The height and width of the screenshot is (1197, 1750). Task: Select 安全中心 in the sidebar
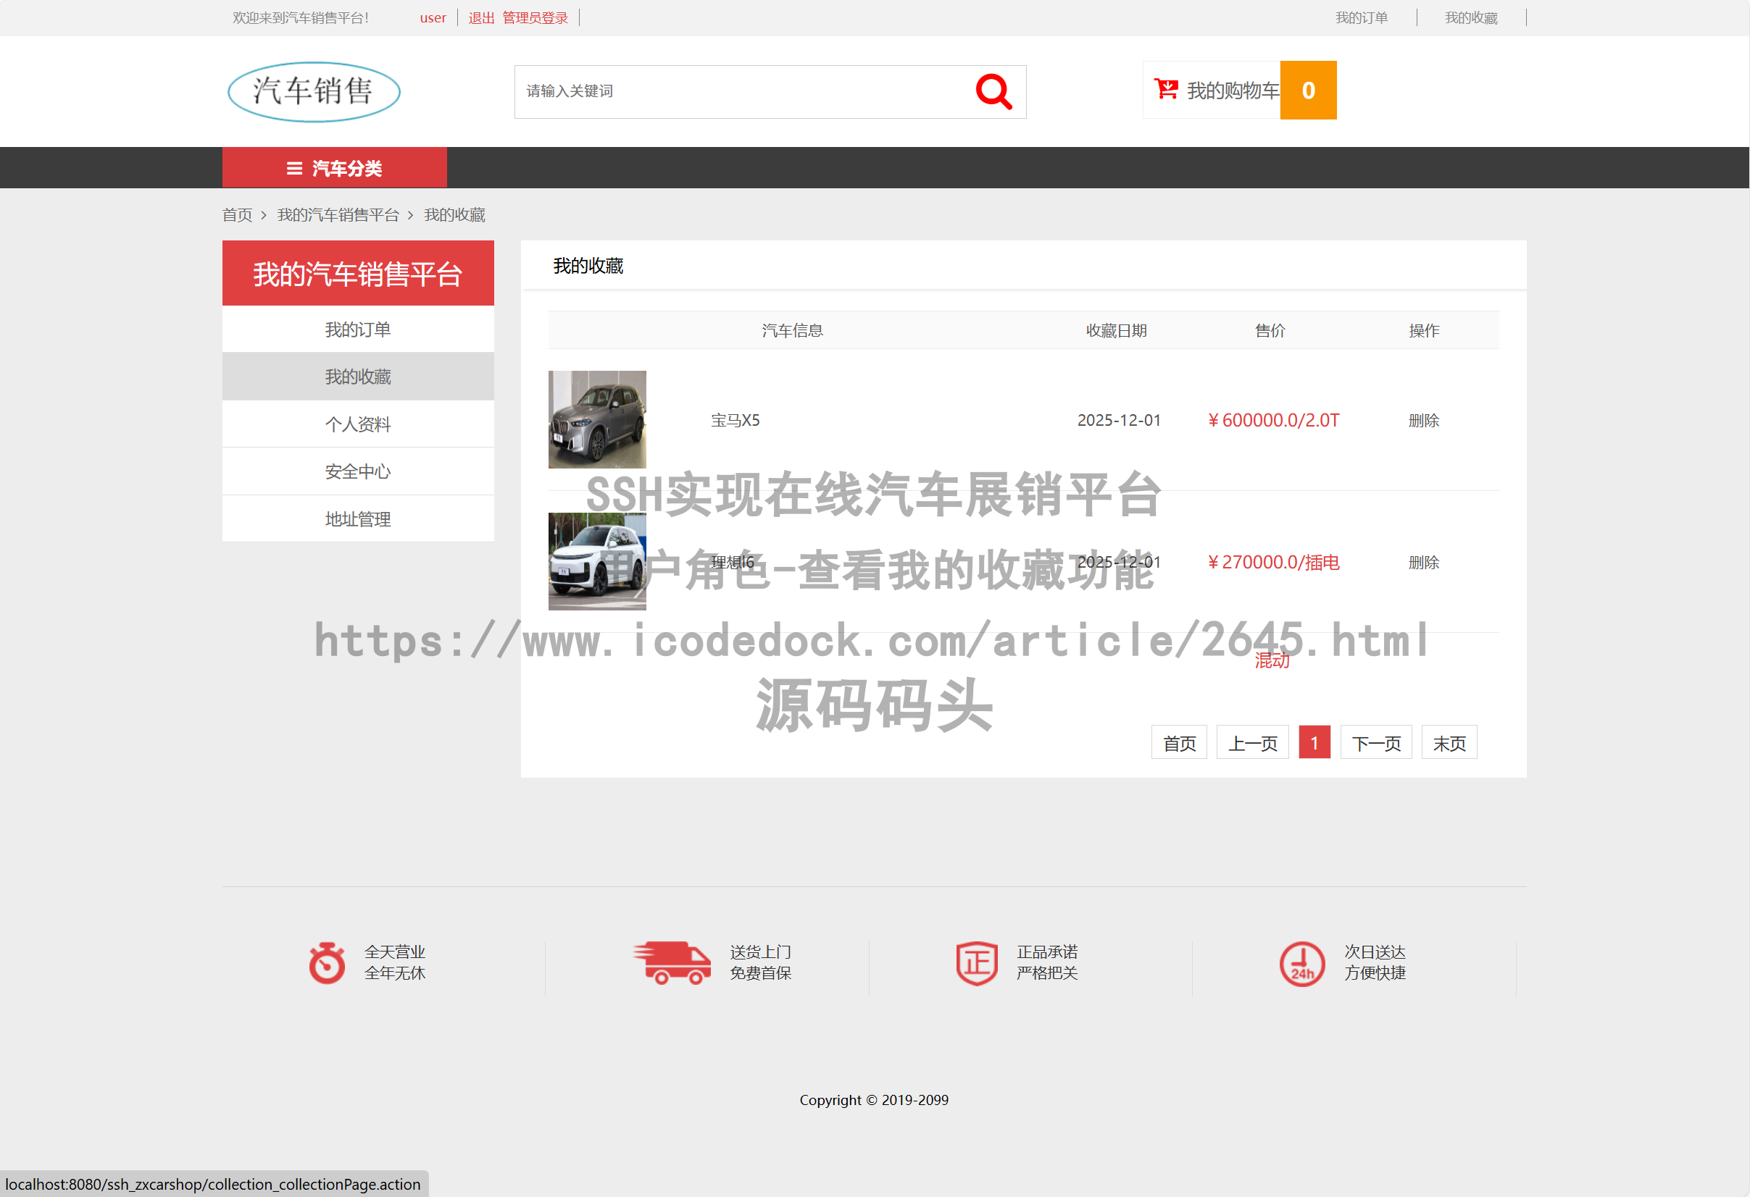358,471
